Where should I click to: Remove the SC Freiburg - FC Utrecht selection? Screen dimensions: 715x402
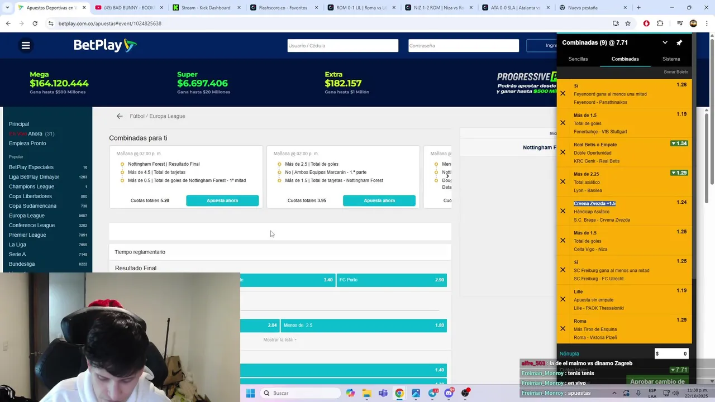(x=563, y=270)
